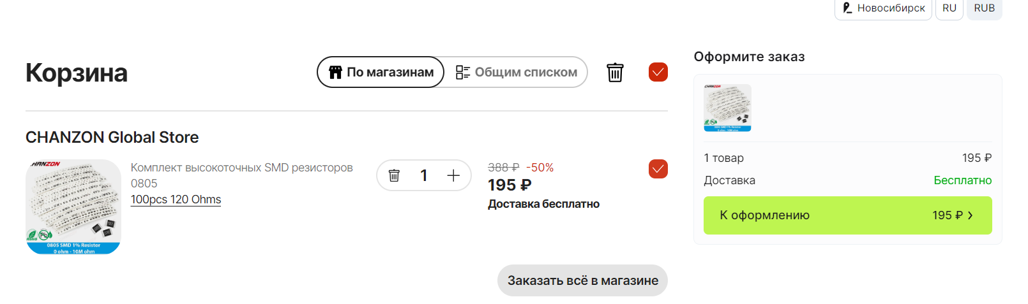Image resolution: width=1028 pixels, height=304 pixels.
Task: Open the RU language selector
Action: click(x=949, y=8)
